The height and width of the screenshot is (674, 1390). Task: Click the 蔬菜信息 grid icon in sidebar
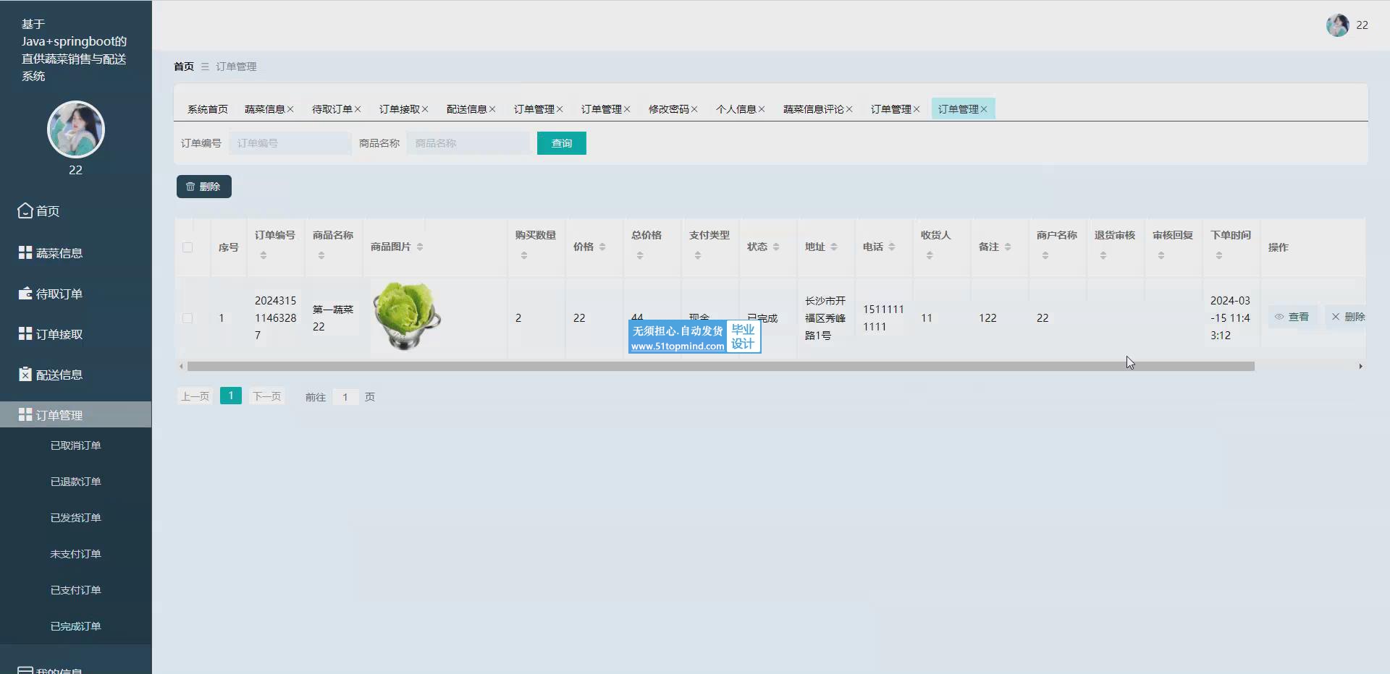click(25, 252)
